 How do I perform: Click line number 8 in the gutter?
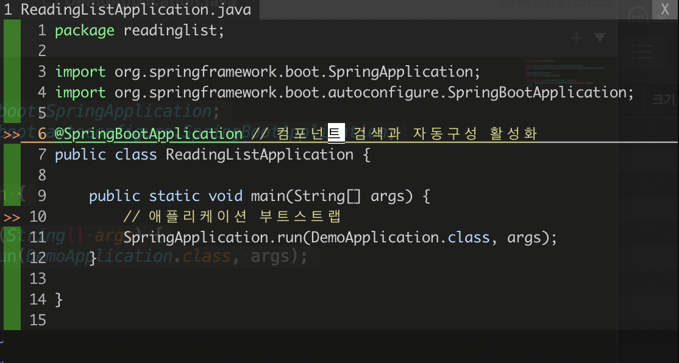coord(41,175)
